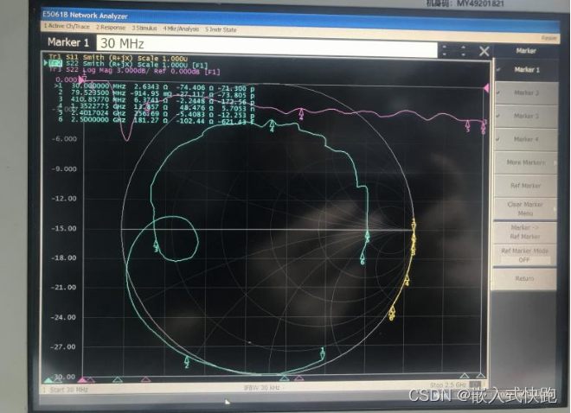571x413 pixels.
Task: Click the green active-trace arrow next to Tr2
Action: (x=46, y=63)
